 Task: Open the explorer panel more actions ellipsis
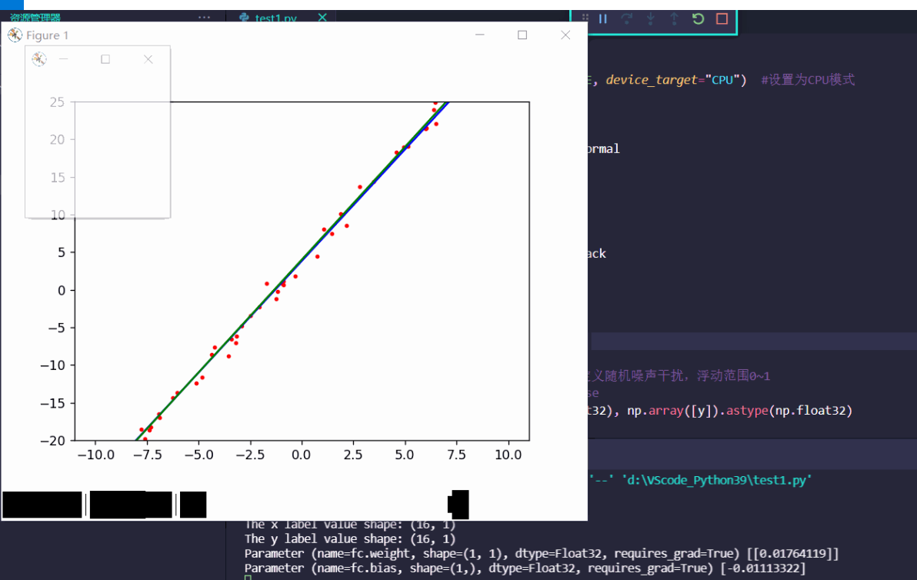click(204, 17)
